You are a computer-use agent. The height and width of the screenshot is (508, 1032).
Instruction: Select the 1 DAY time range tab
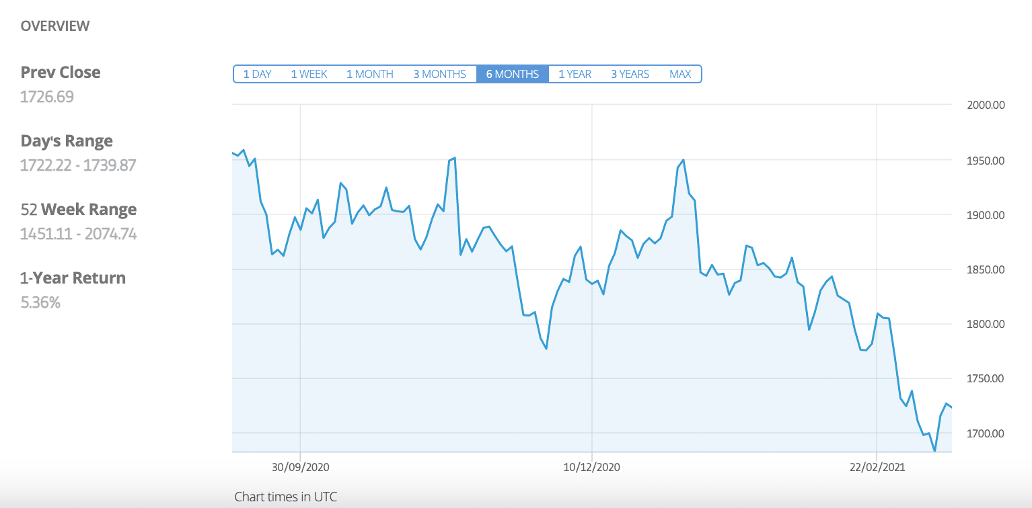[x=258, y=74]
